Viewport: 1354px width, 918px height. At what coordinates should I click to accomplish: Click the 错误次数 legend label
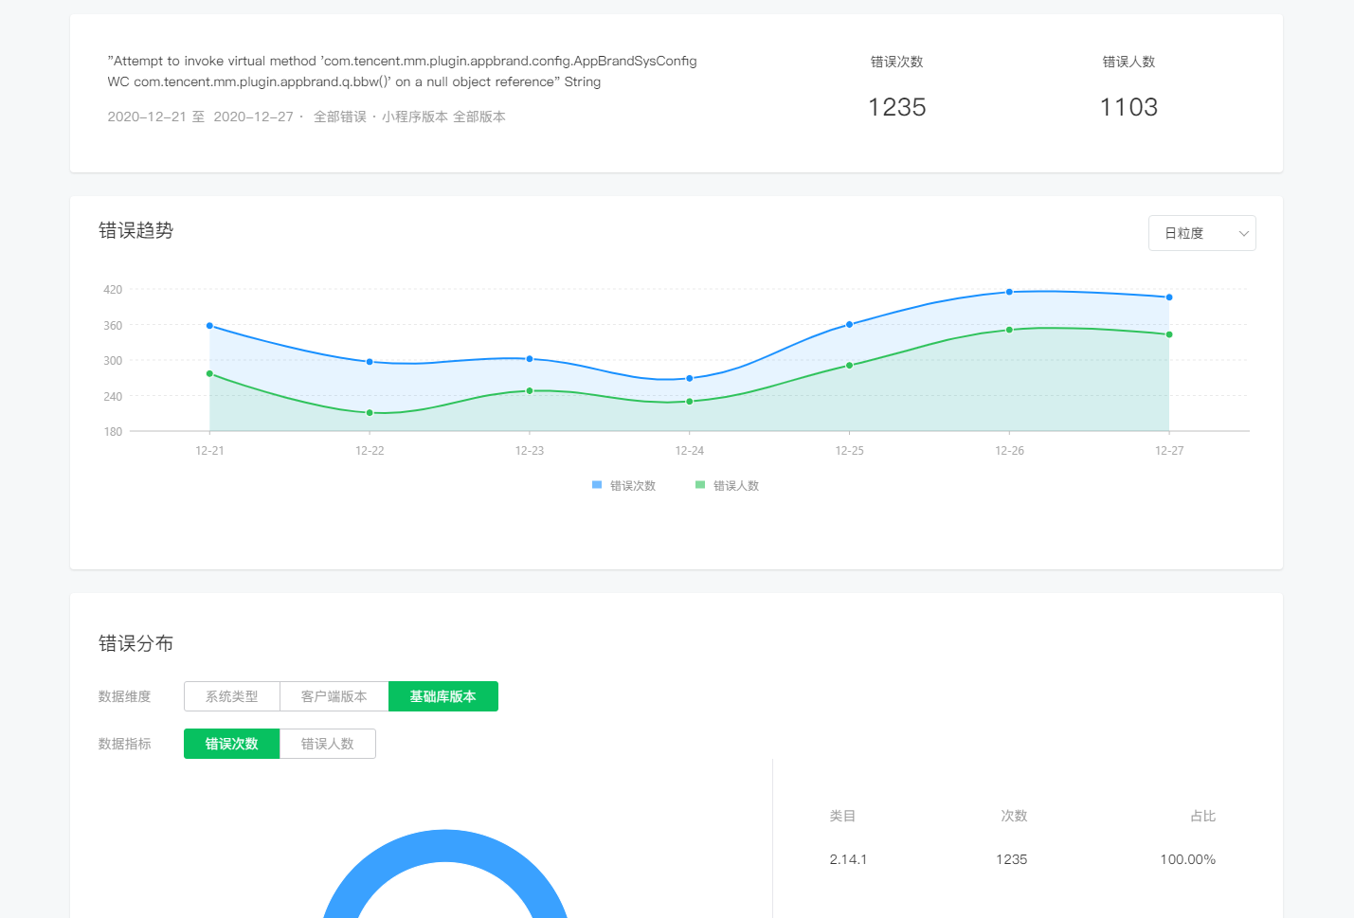633,486
